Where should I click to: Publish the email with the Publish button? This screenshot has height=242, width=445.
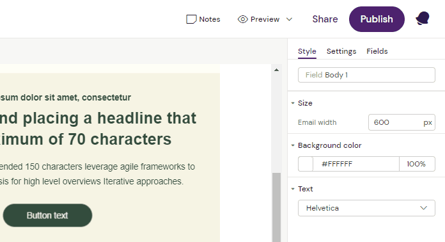coord(377,19)
